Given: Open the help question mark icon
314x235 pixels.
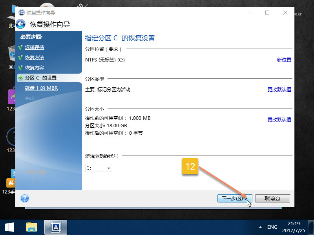Looking at the screenshot, I should 24,198.
